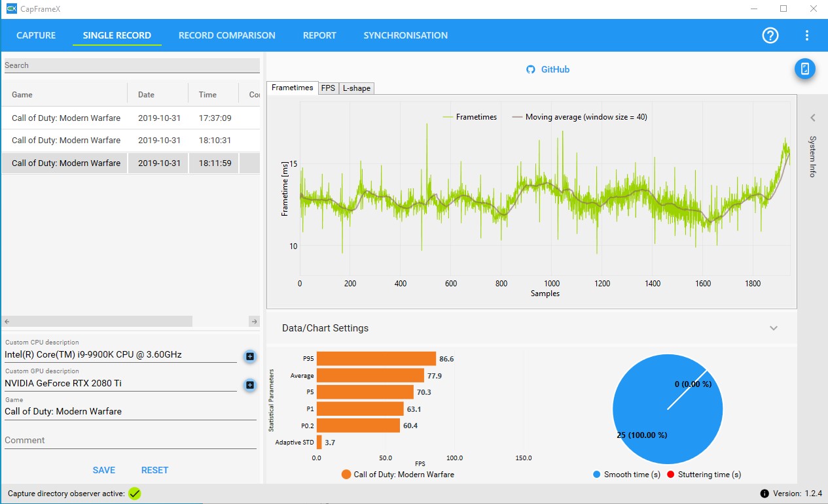Viewport: 828px width, 504px height.
Task: Click the 86.6 value label
Action: pos(447,359)
